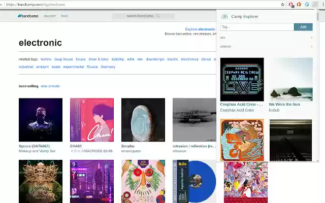
Task: Open the discover menu item
Action: click(x=50, y=16)
